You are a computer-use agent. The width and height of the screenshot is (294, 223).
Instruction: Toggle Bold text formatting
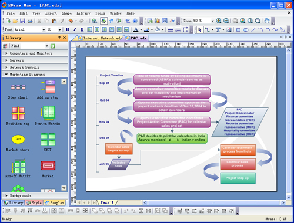pyautogui.click(x=68, y=29)
